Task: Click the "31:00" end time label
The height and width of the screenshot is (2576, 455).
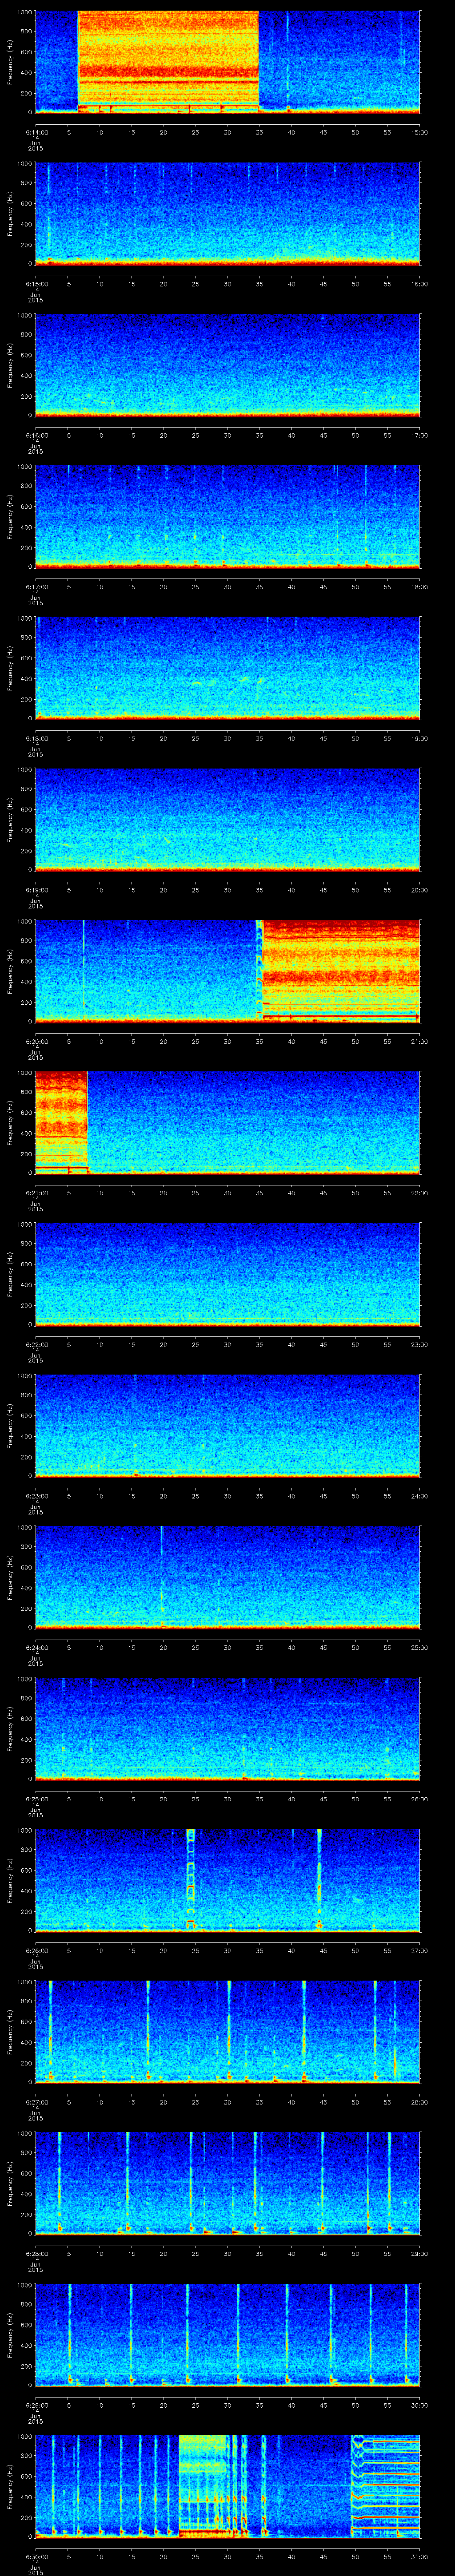Action: tap(419, 2556)
